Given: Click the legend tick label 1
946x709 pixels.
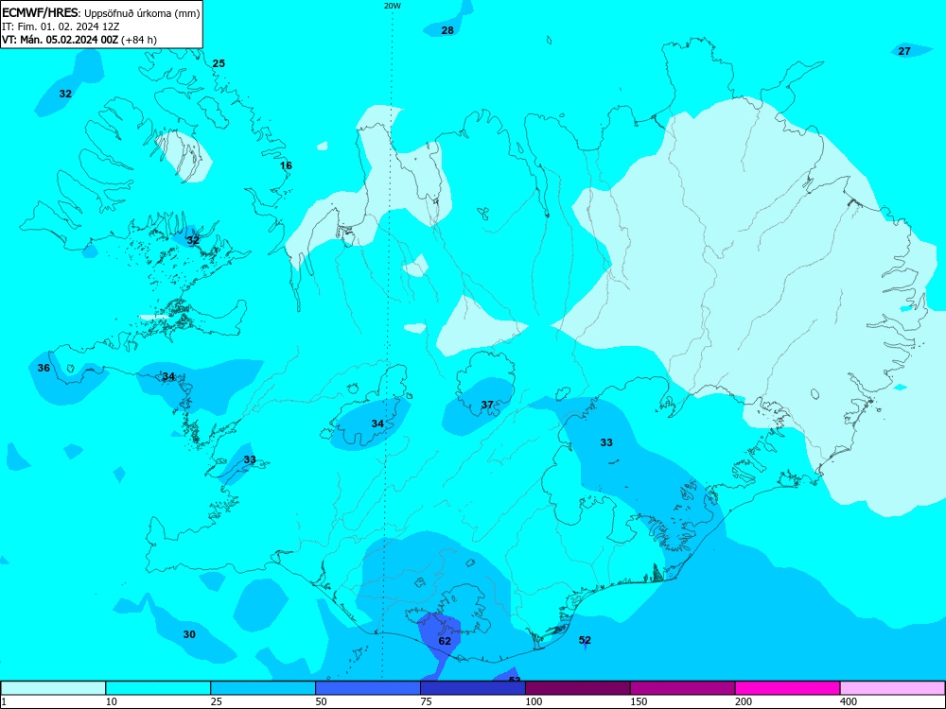Looking at the screenshot, I should (3, 701).
